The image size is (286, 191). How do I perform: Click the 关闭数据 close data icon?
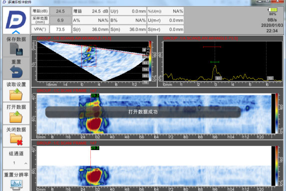16,139
